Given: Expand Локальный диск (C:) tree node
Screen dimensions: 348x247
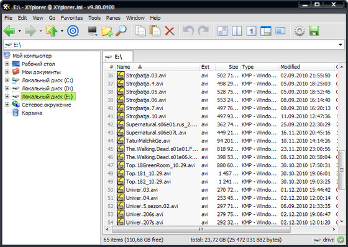Looking at the screenshot, I should [x=7, y=80].
